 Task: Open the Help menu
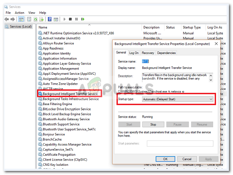click(x=43, y=13)
